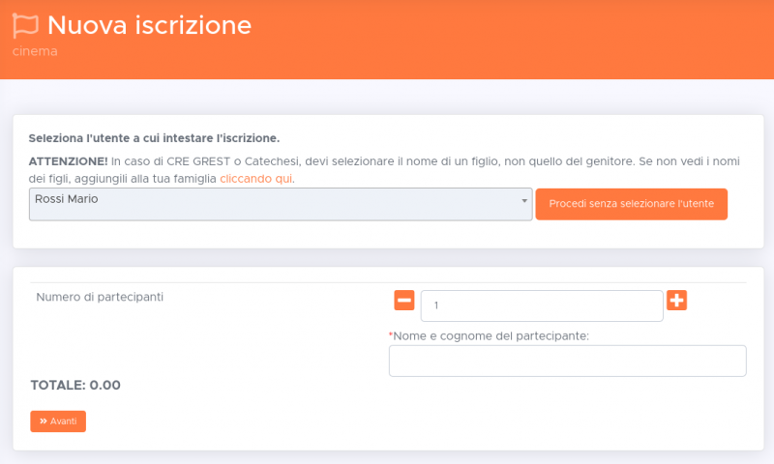774x464 pixels.
Task: Click the "Numero di partecipanti" label
Action: (100, 297)
